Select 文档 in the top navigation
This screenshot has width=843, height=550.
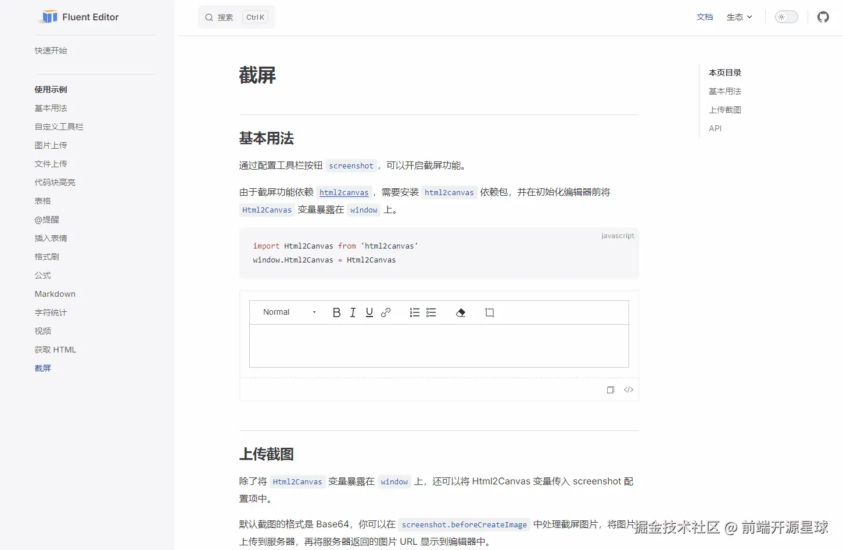click(x=705, y=17)
